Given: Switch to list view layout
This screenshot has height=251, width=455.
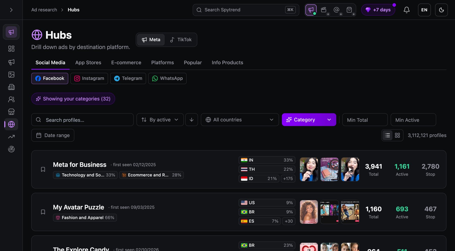Looking at the screenshot, I should click(x=387, y=135).
